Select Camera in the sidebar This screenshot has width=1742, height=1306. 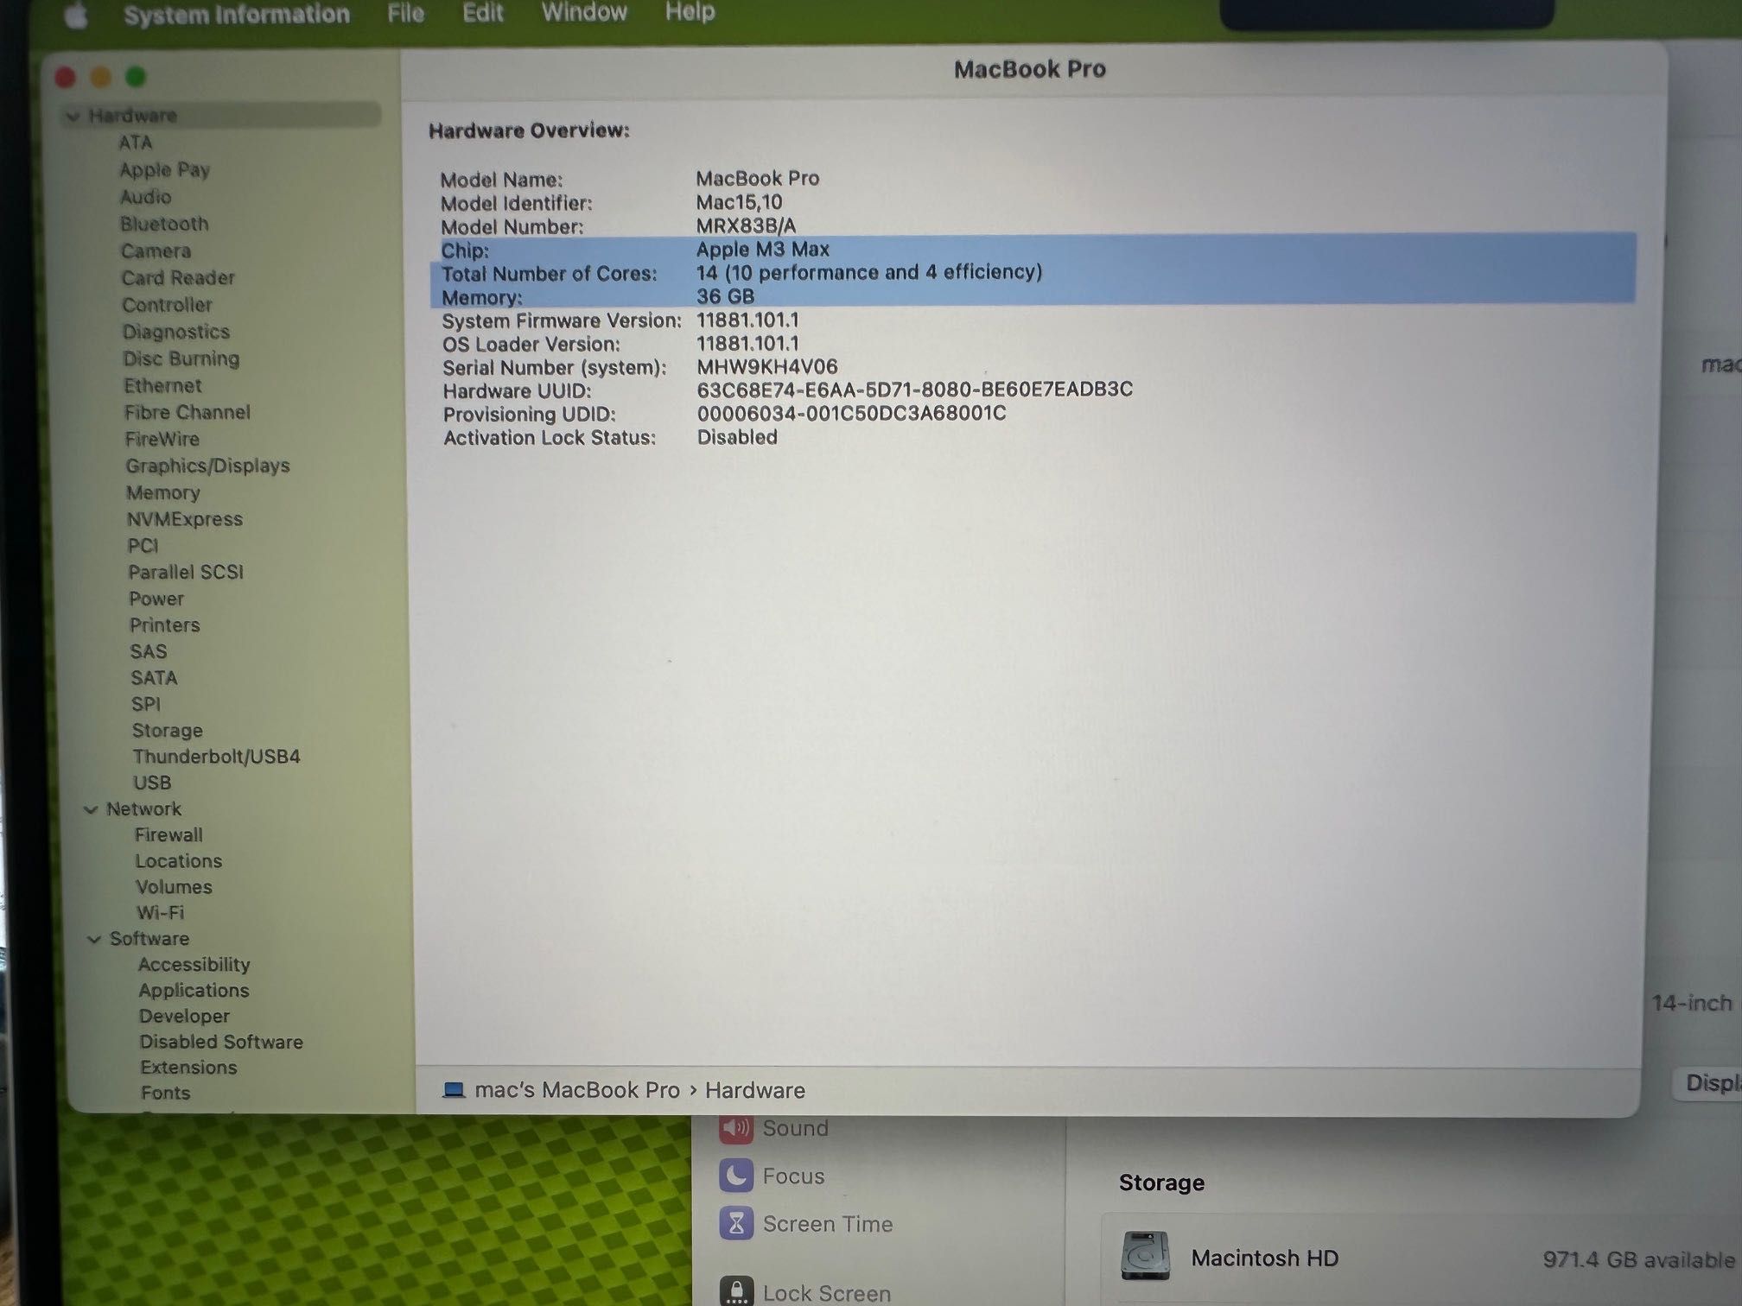(156, 251)
